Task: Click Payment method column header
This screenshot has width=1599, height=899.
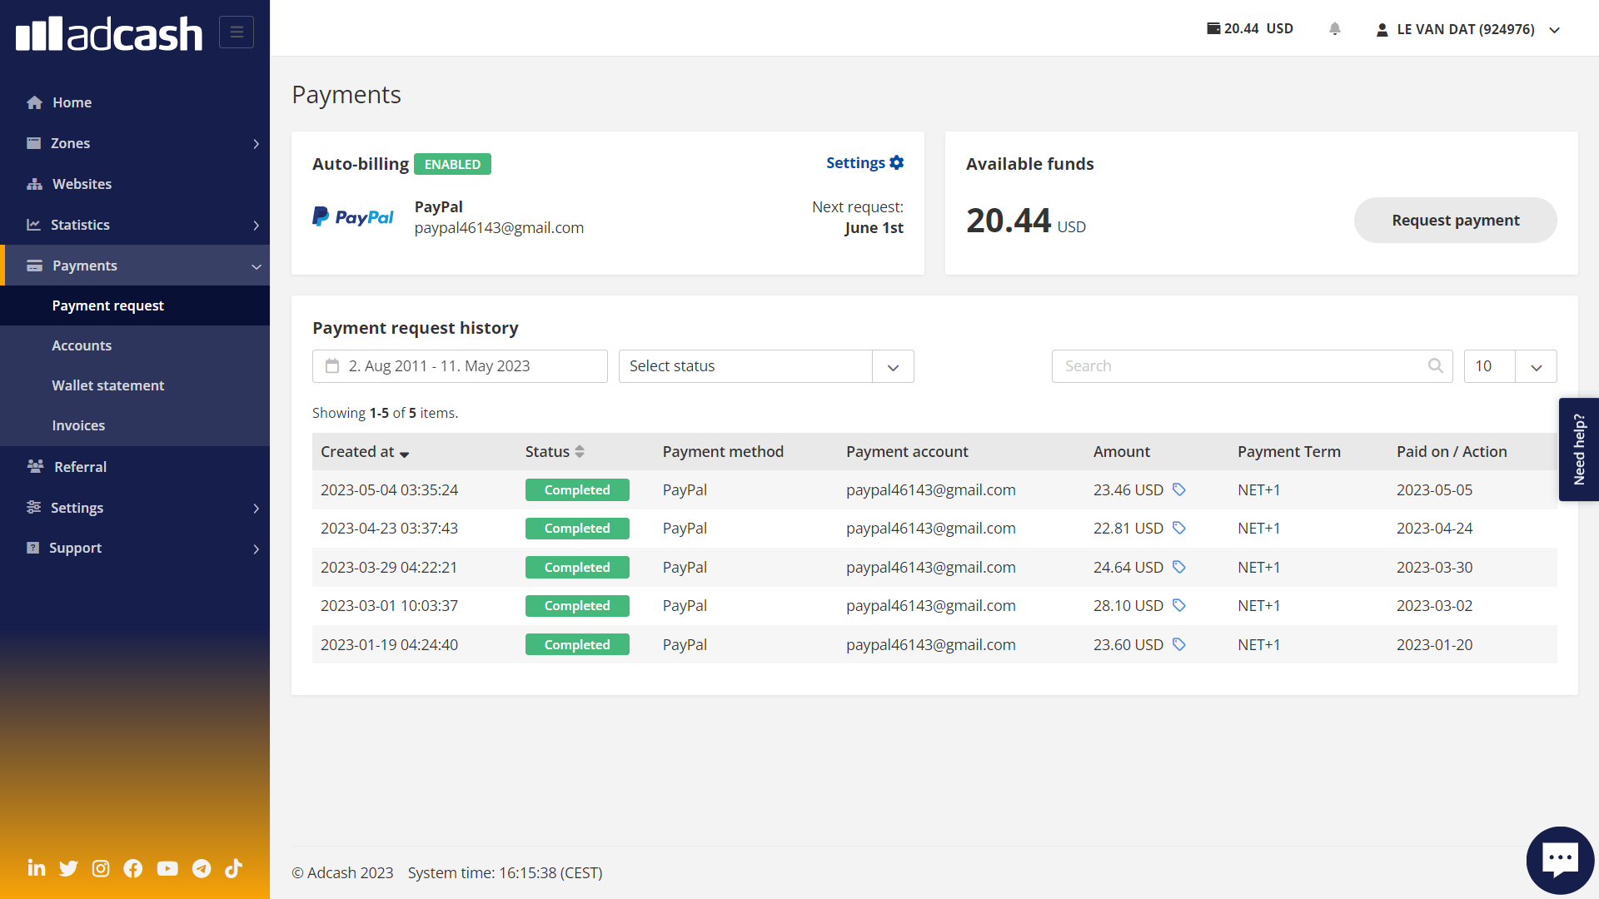Action: (723, 451)
